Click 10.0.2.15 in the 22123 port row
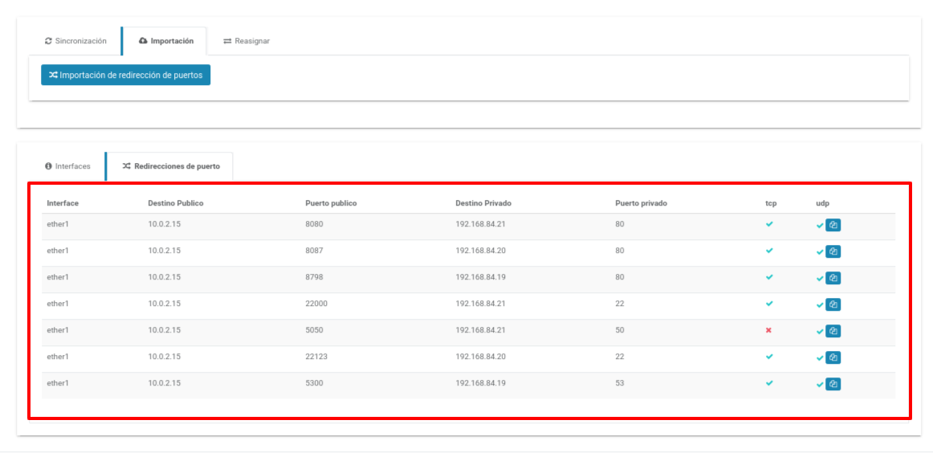The width and height of the screenshot is (933, 453). pos(165,357)
